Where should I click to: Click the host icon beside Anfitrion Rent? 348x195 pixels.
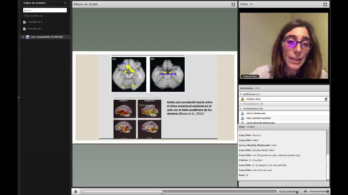pyautogui.click(x=243, y=99)
